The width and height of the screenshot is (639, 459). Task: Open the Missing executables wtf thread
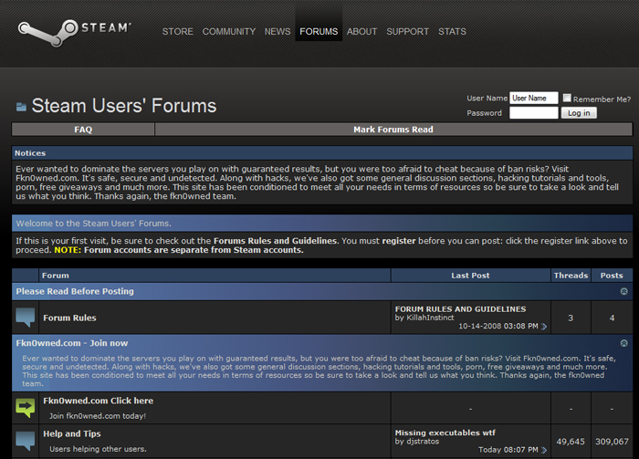(445, 433)
